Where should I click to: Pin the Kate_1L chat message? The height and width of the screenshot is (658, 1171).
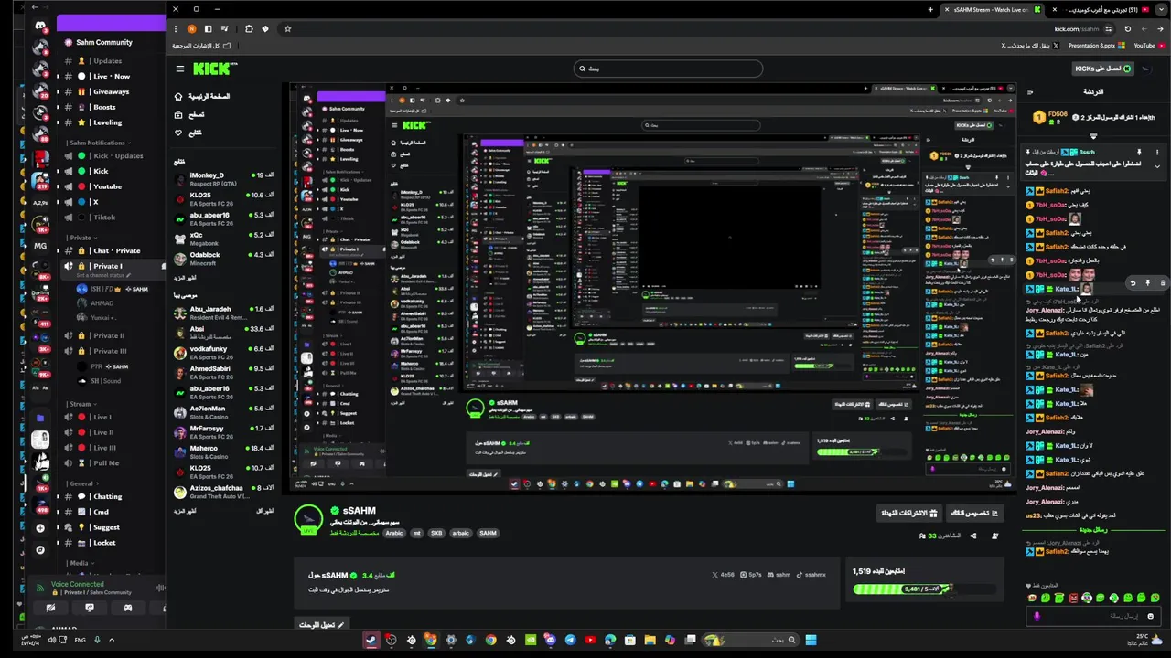[1147, 283]
